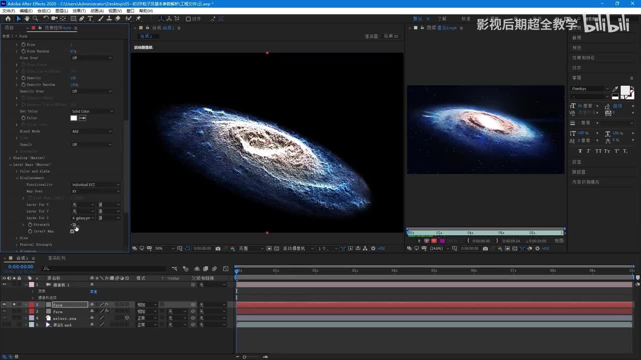Open the Blend Mode dropdown set to Add
The width and height of the screenshot is (641, 360).
pos(92,131)
